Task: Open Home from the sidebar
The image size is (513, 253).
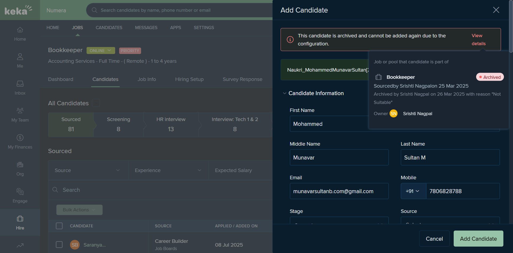Action: 20,34
